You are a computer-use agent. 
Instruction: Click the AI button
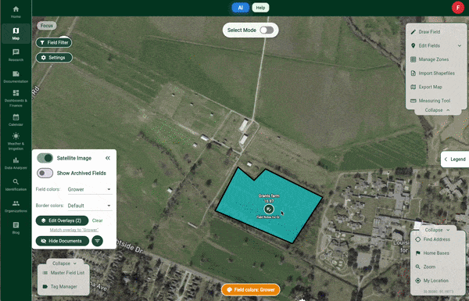pos(241,8)
